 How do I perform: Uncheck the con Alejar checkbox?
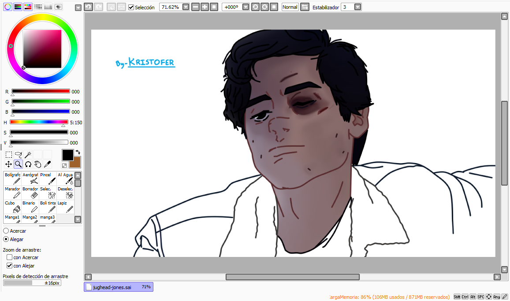click(9, 266)
